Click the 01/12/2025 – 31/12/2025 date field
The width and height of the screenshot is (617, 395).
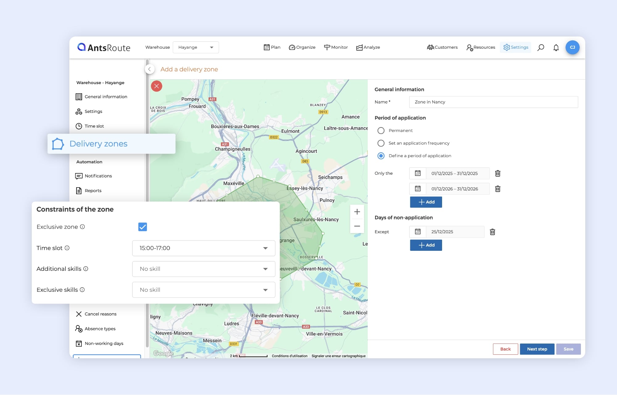[458, 173]
